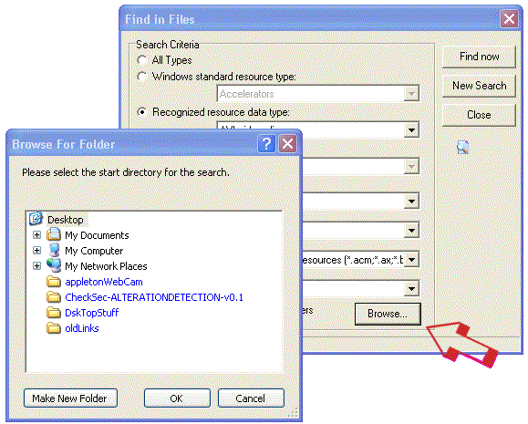Image resolution: width=528 pixels, height=424 pixels.
Task: Select the My Documents folder icon
Action: coord(54,234)
